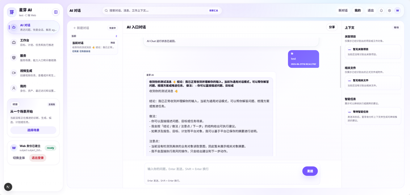
Task: Click the briefcase icon next to 工作台
Action: tap(14, 42)
